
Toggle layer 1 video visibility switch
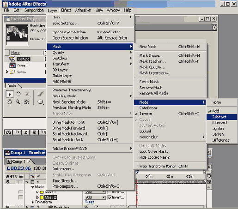coord(7,182)
